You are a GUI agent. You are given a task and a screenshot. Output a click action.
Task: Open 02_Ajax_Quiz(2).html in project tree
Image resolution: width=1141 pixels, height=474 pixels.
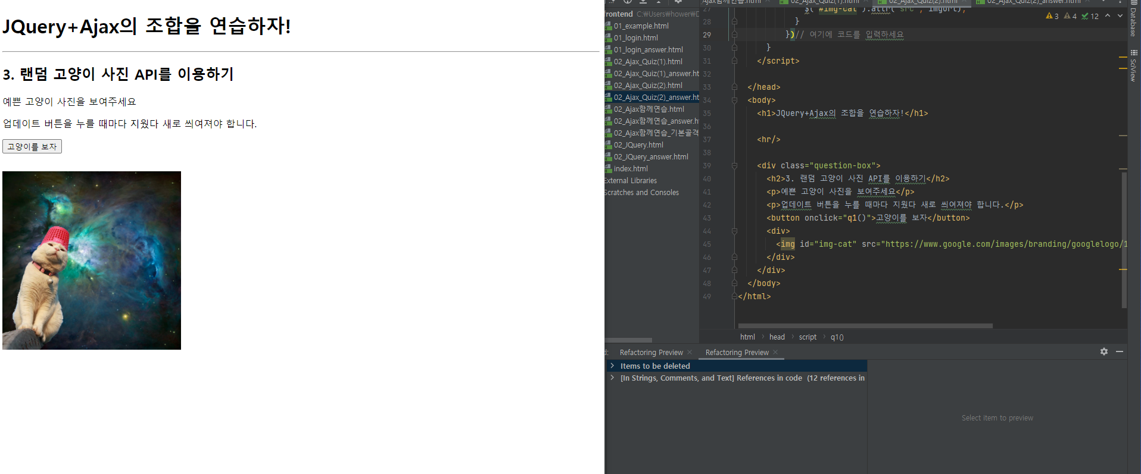[648, 86]
